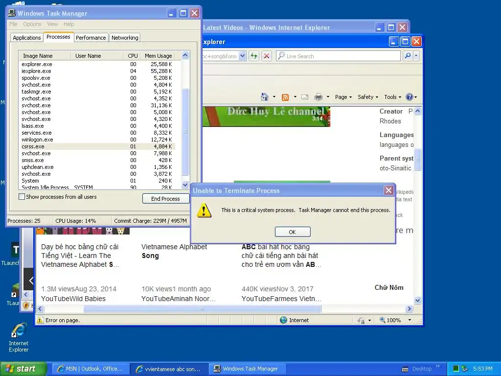Click OK in the Unable to Terminate Process dialog
The height and width of the screenshot is (376, 501).
pos(293,232)
